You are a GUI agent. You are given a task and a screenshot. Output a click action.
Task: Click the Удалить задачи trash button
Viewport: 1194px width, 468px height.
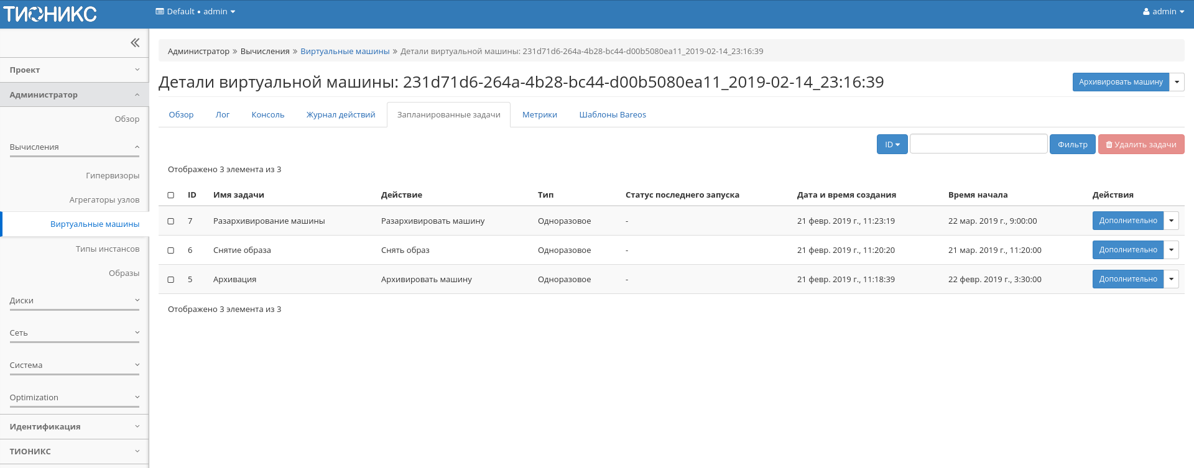click(x=1141, y=144)
